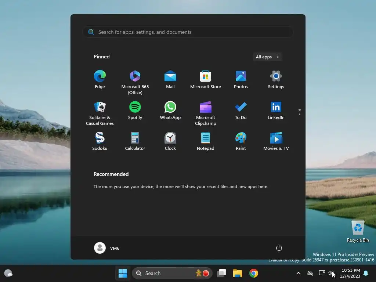
Task: Start Solitaire & Casual Games
Action: click(100, 113)
